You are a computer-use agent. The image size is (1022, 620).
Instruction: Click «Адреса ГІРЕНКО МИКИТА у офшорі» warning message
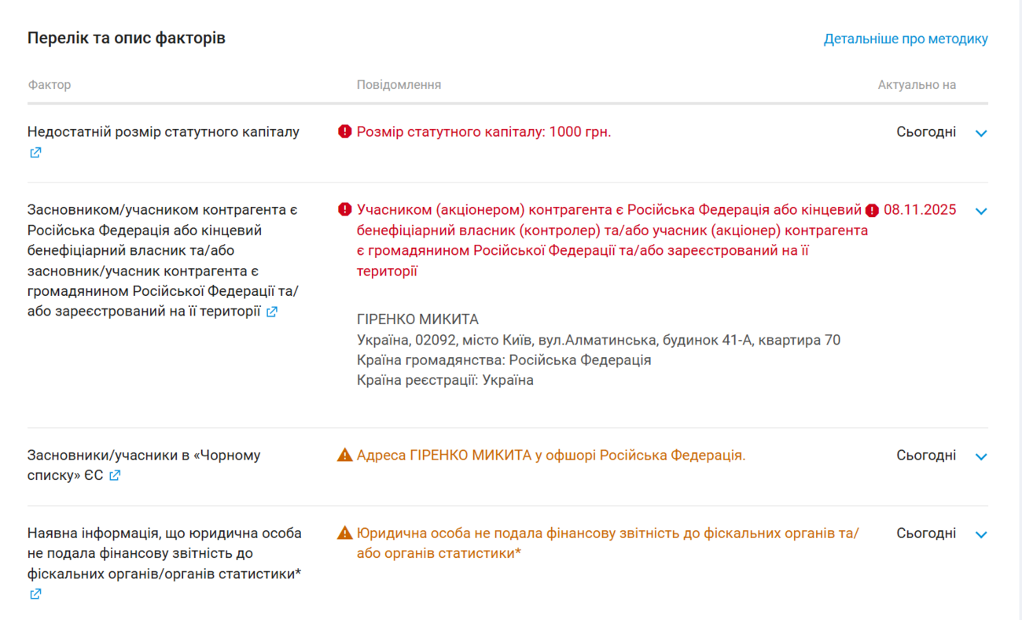click(x=550, y=456)
